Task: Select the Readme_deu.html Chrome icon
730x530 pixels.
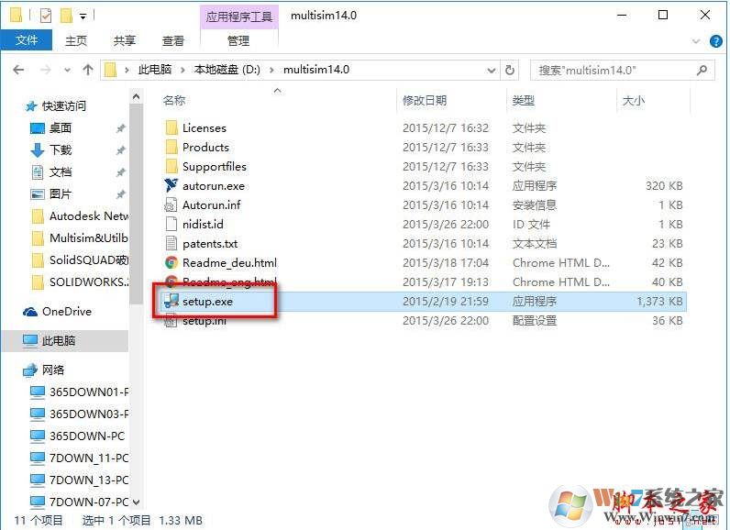Action: 171,262
